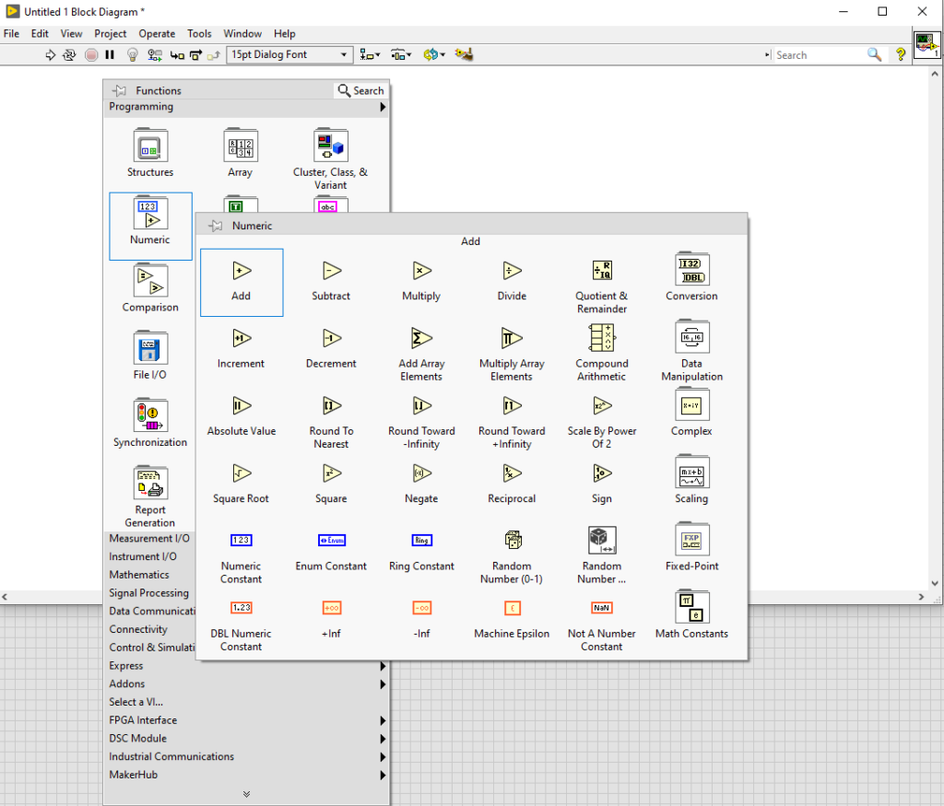Open the 15pt Dialog Font dropdown

(289, 54)
